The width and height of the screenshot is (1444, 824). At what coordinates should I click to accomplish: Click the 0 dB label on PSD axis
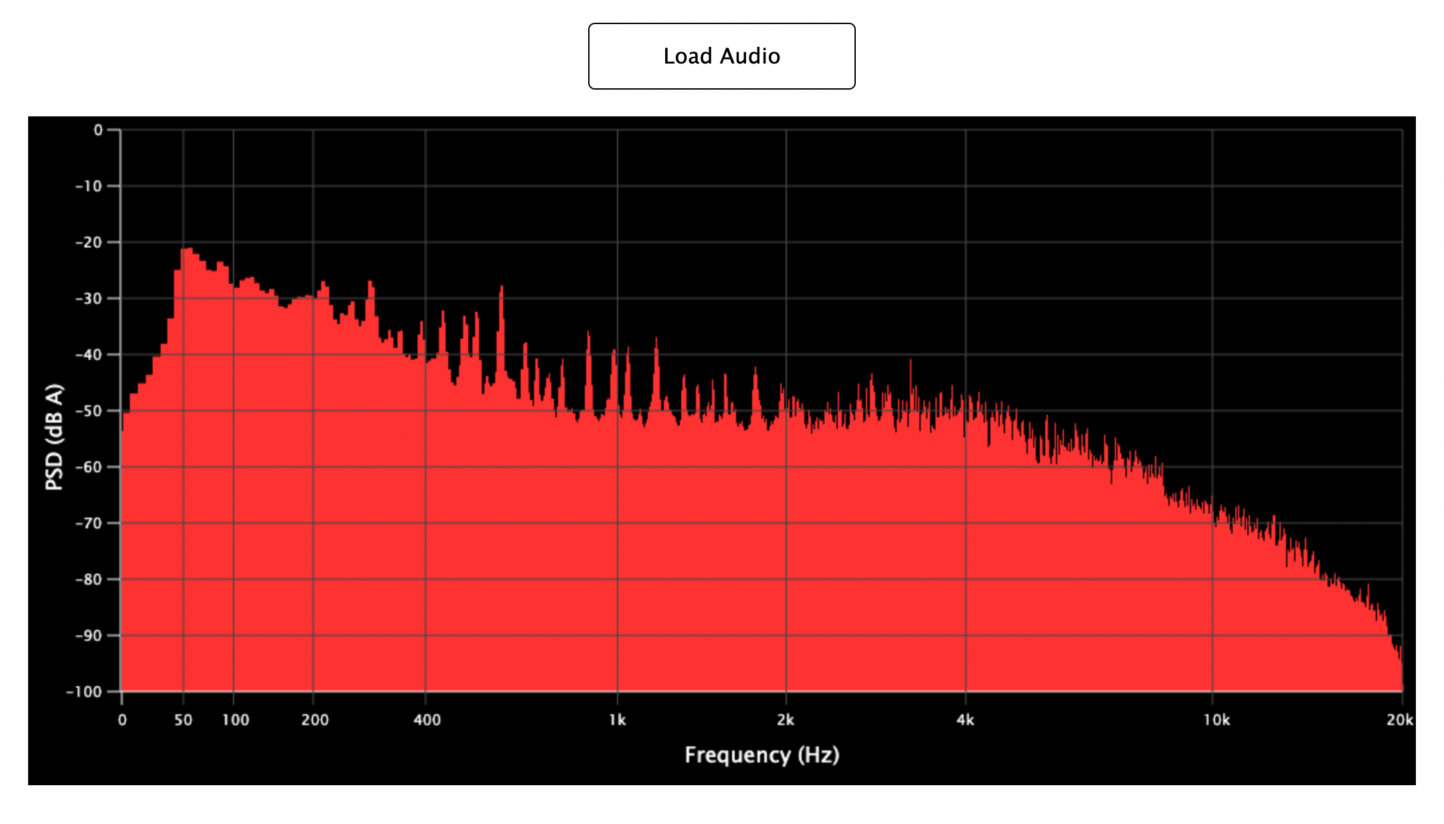pos(98,130)
